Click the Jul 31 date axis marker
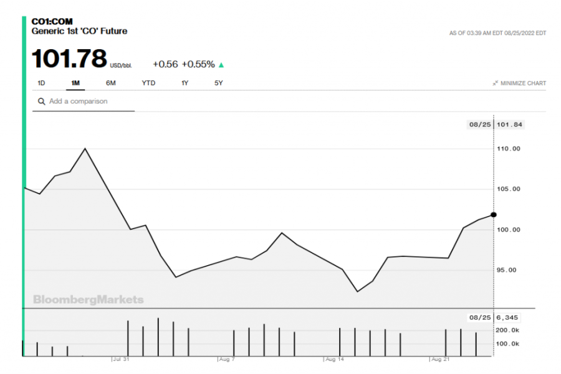The height and width of the screenshot is (374, 561). pyautogui.click(x=121, y=360)
